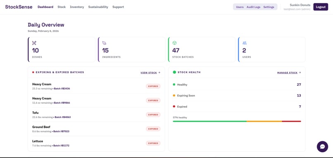
Task: Click the Logout button
Action: click(321, 7)
